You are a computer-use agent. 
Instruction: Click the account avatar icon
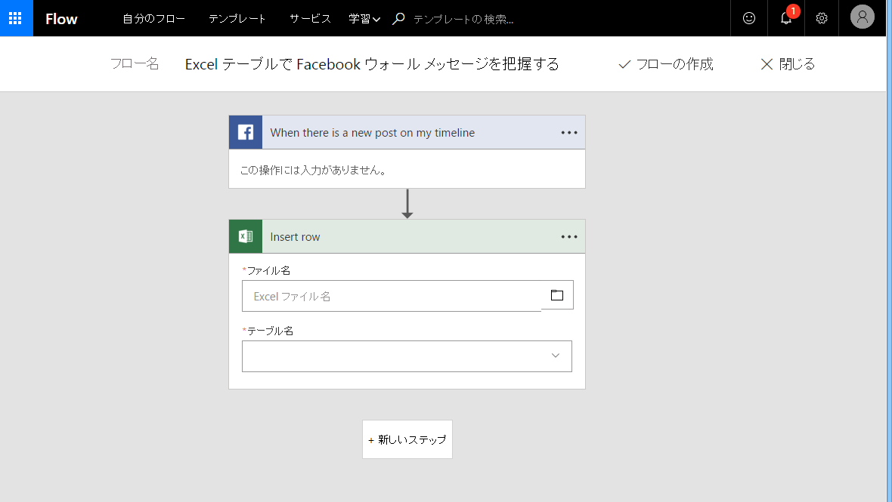862,17
